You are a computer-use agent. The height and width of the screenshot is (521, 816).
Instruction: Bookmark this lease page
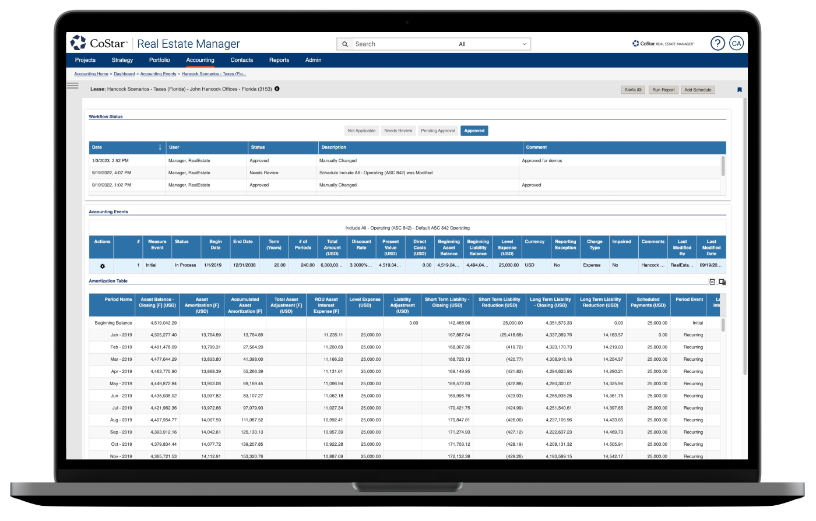tap(739, 90)
